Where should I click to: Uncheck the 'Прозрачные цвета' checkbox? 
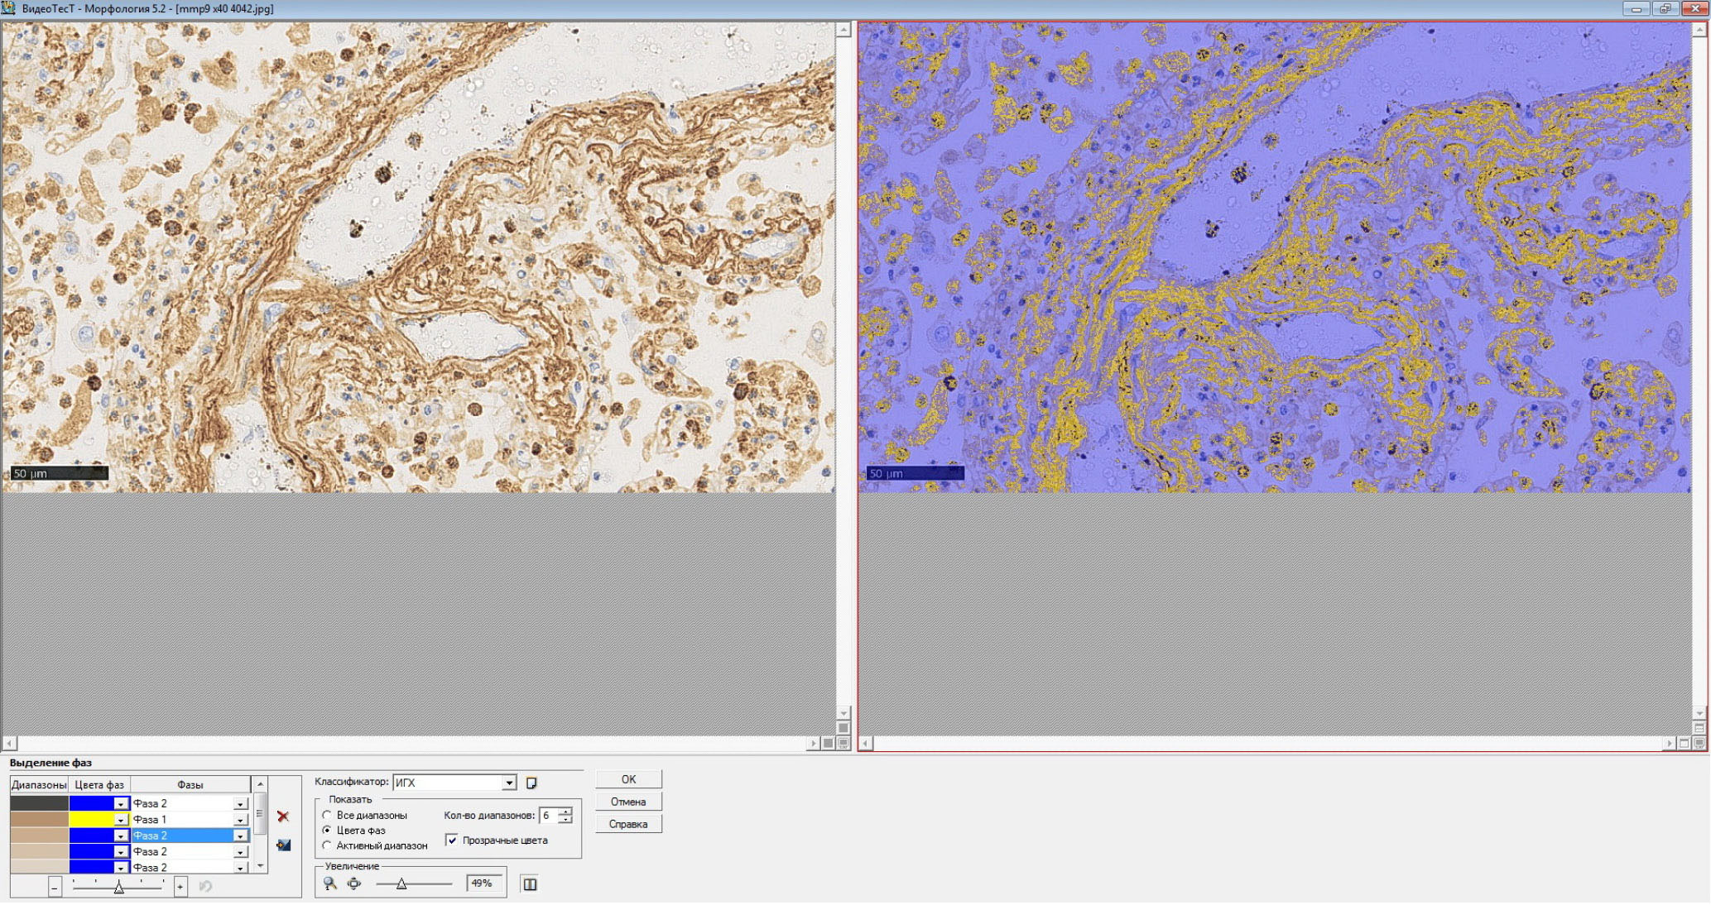coord(452,840)
